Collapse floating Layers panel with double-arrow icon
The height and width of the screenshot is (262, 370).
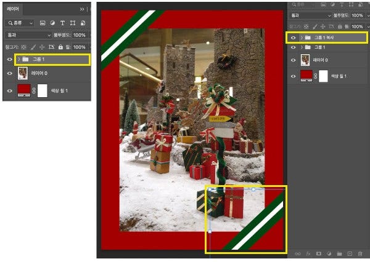(82, 9)
